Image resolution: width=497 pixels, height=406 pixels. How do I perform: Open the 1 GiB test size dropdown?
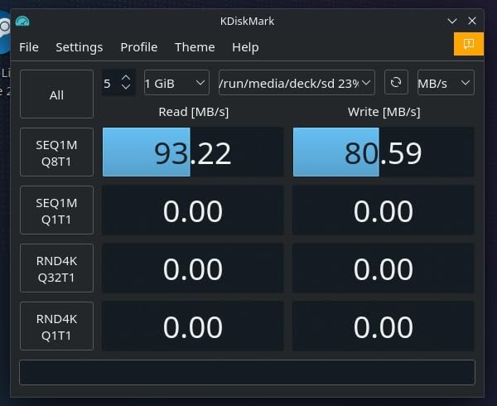point(176,82)
